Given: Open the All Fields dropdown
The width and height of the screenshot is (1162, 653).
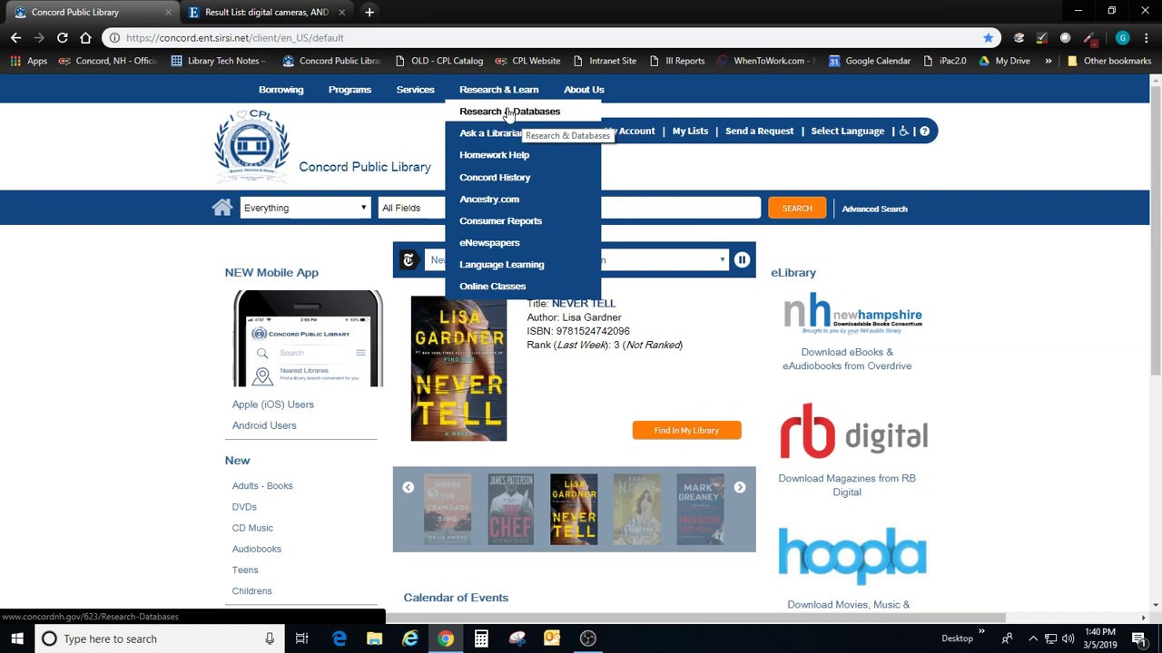Looking at the screenshot, I should pyautogui.click(x=411, y=208).
